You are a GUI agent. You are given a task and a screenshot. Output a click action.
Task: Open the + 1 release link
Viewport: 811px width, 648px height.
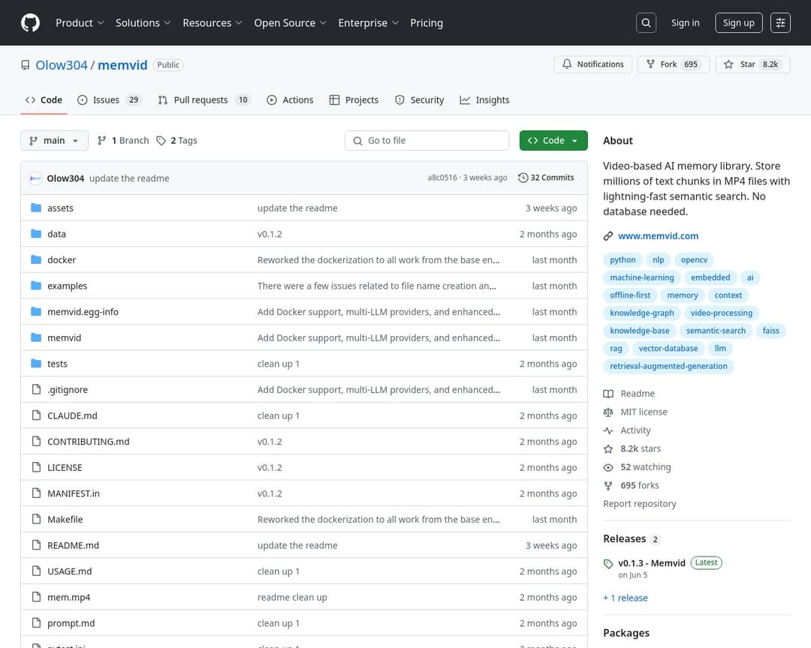(x=626, y=598)
